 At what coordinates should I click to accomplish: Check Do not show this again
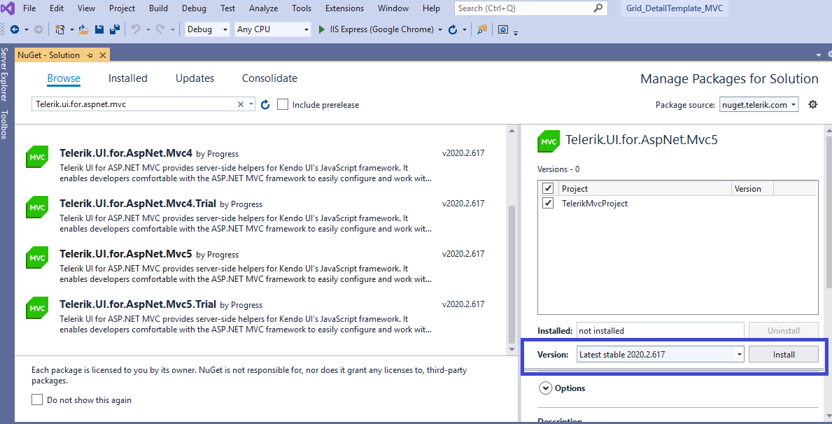[x=36, y=400]
